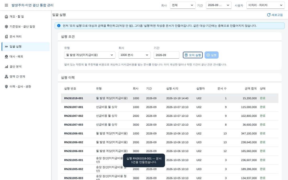The height and width of the screenshot is (180, 288).
Task: Click the 실행 이력 section heading
Action: 68,78
